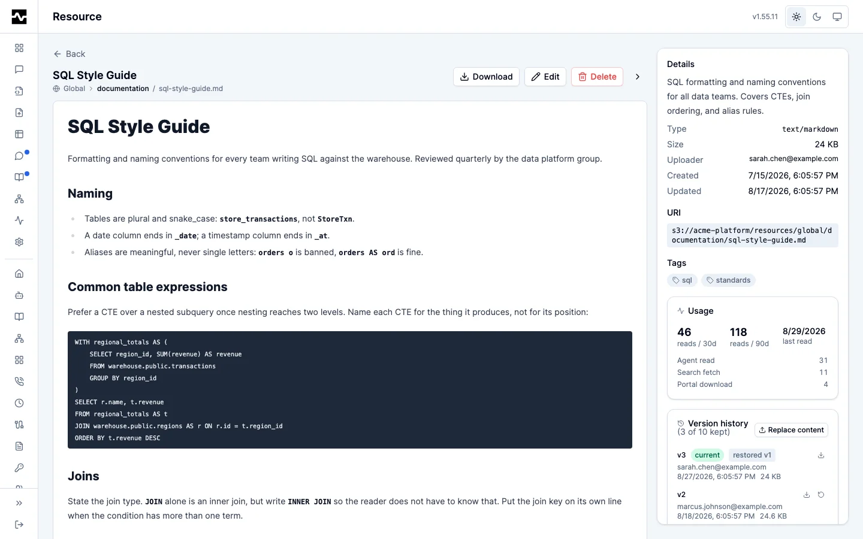The height and width of the screenshot is (539, 863).
Task: Open round chat icon with blue dot
Action: [x=19, y=156]
